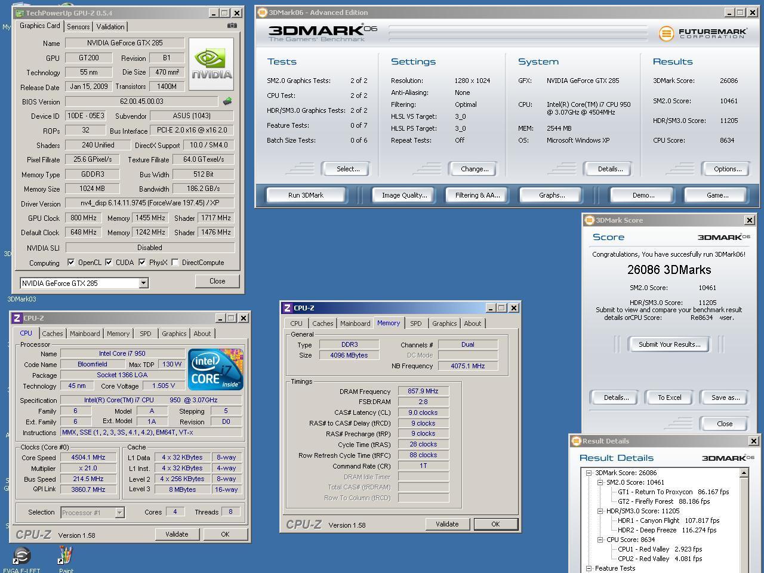Click GPU-Z screenshot camera icon

coord(232,26)
